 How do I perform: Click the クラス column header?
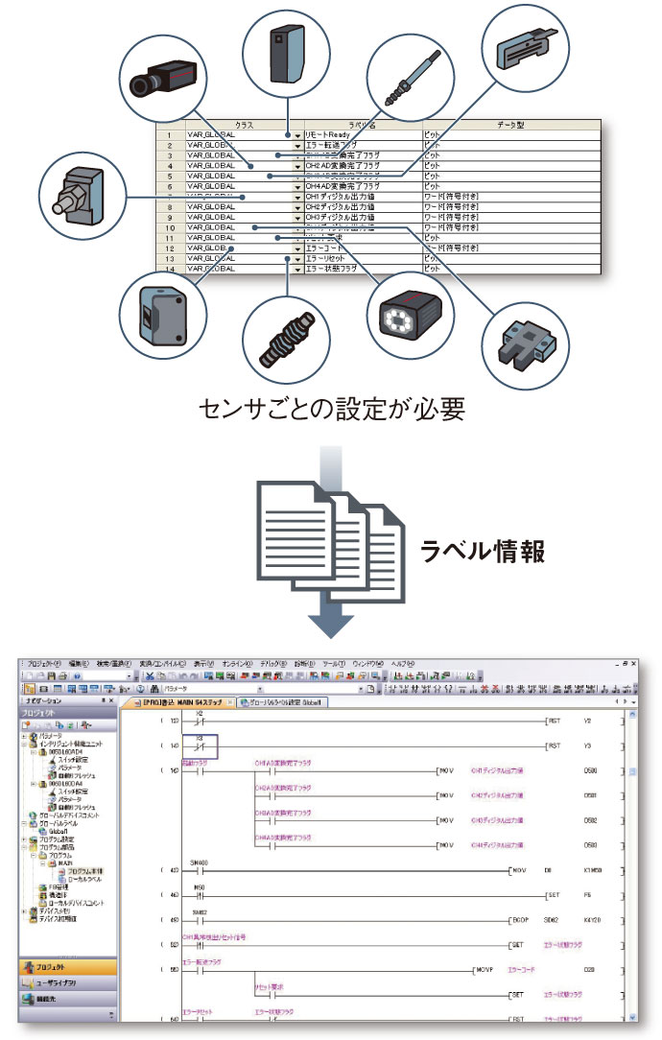pos(244,125)
